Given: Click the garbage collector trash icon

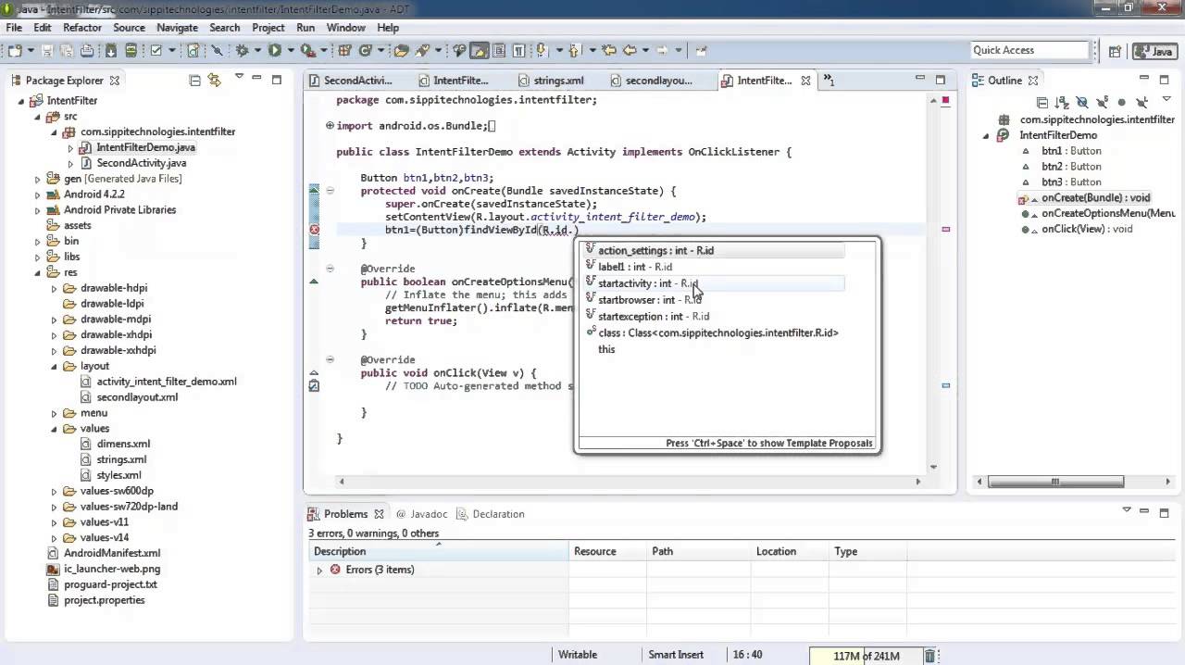Looking at the screenshot, I should (929, 655).
